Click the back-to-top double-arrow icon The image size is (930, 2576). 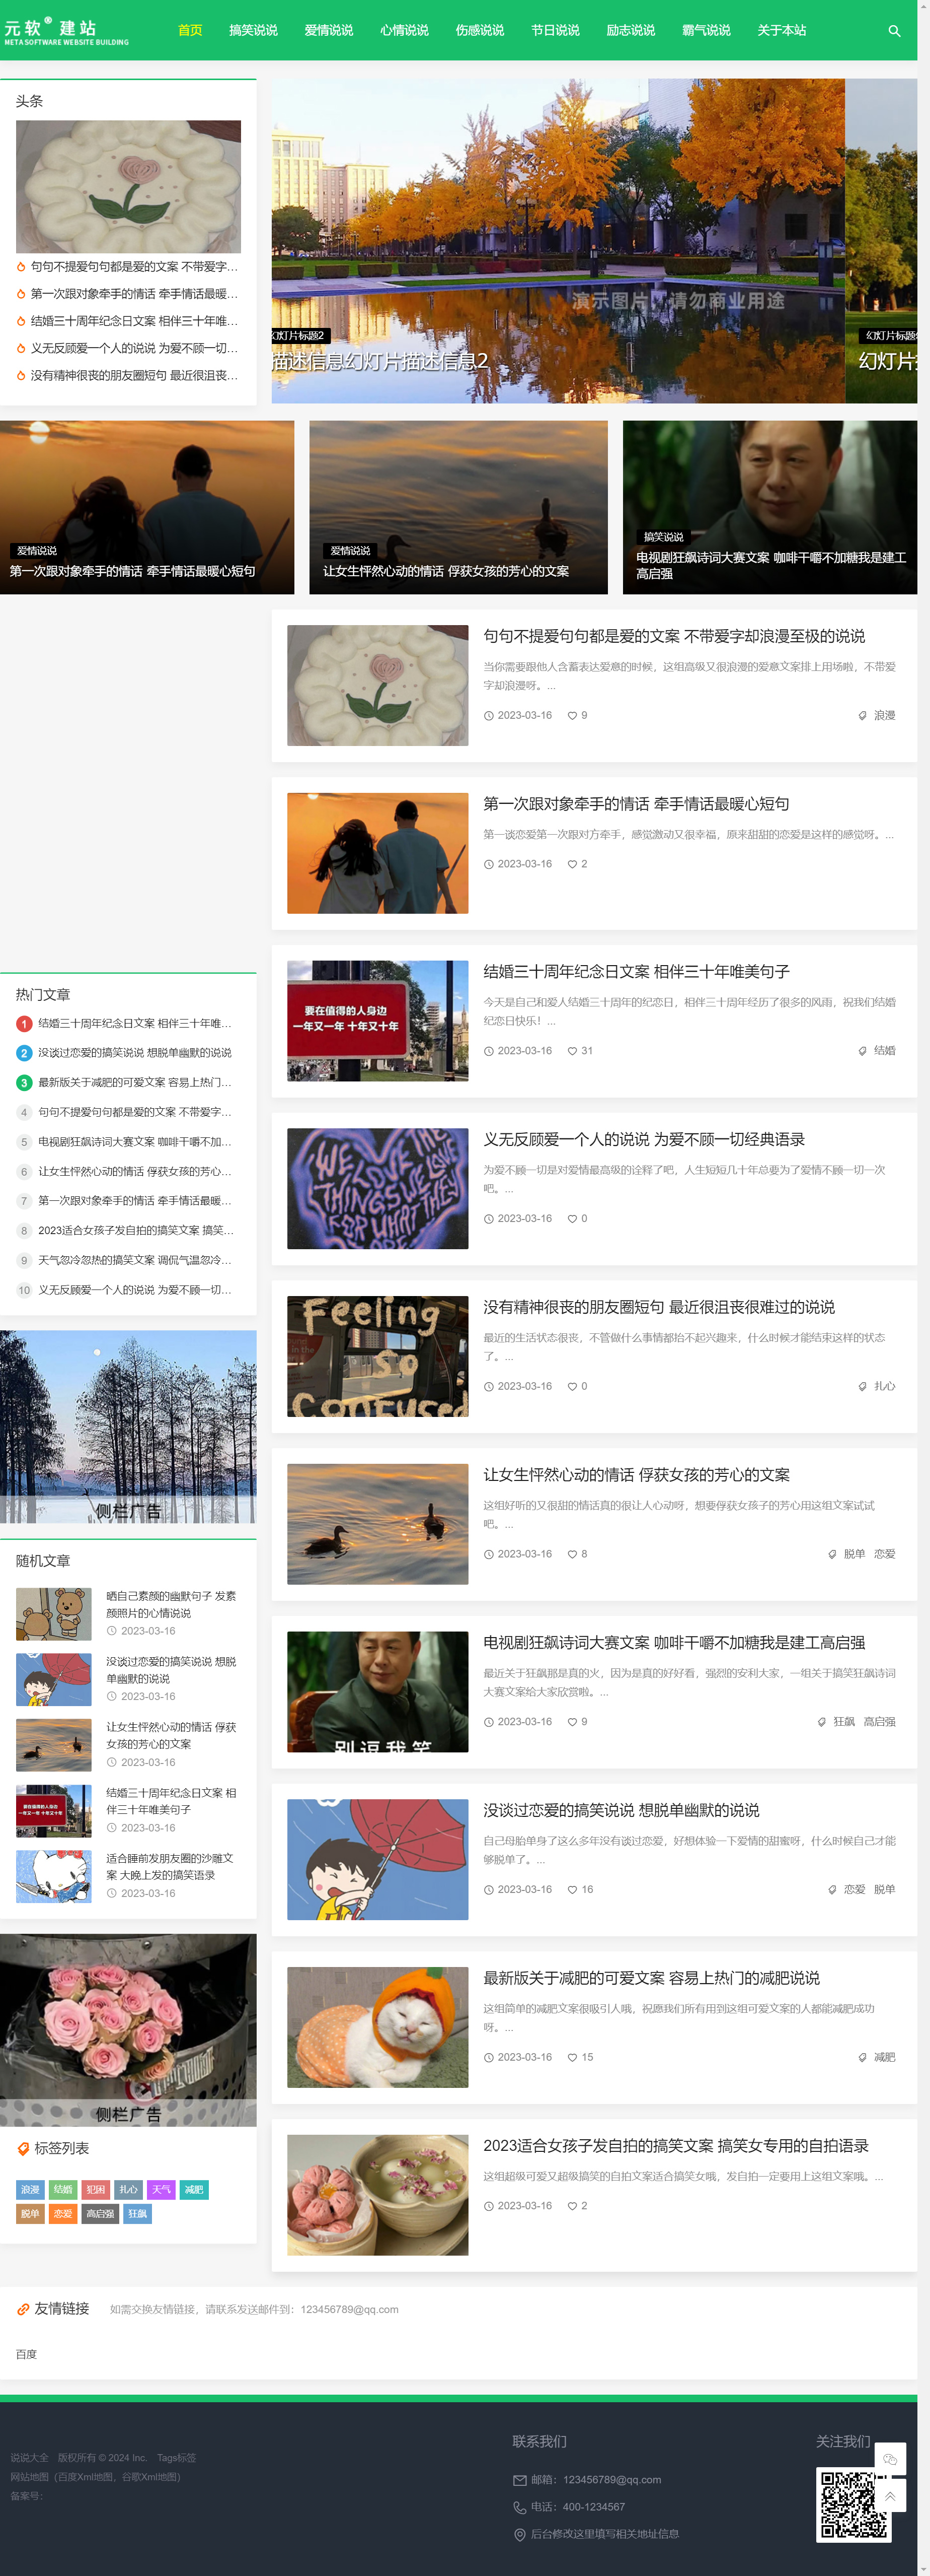(x=890, y=2496)
